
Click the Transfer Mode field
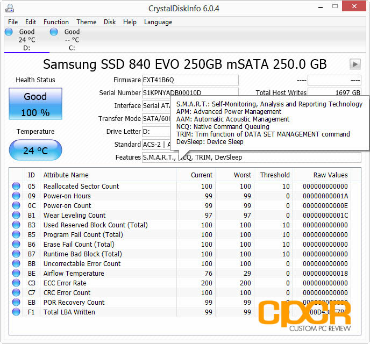[156, 118]
